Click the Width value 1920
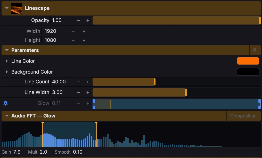This screenshot has height=158, width=262. click(51, 31)
